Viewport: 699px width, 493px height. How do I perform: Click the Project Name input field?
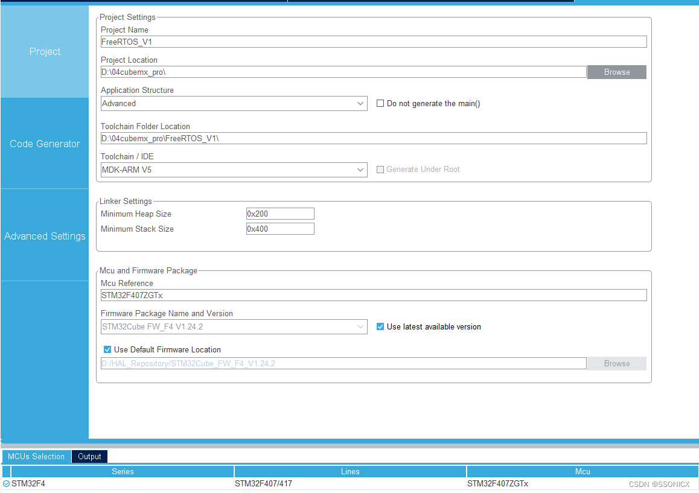pyautogui.click(x=373, y=42)
